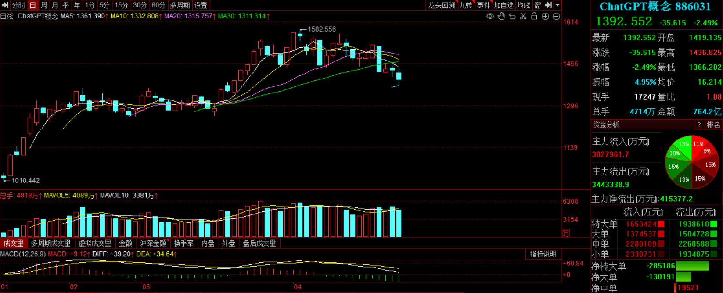Screen dimensions: 723x293
Task: Click the 1010.442 low price label
Action: [x=25, y=180]
